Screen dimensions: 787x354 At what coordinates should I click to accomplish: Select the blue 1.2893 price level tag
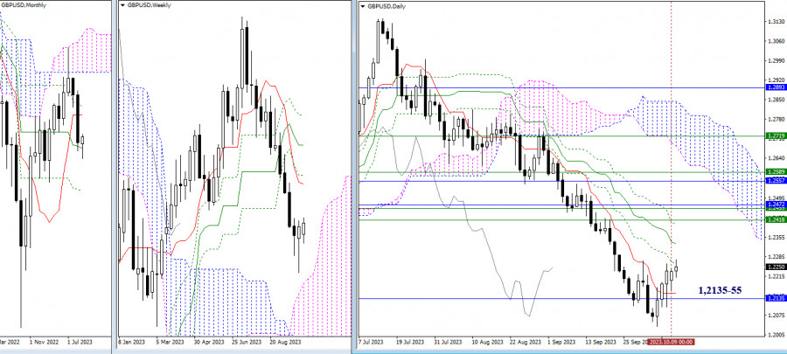click(x=776, y=87)
